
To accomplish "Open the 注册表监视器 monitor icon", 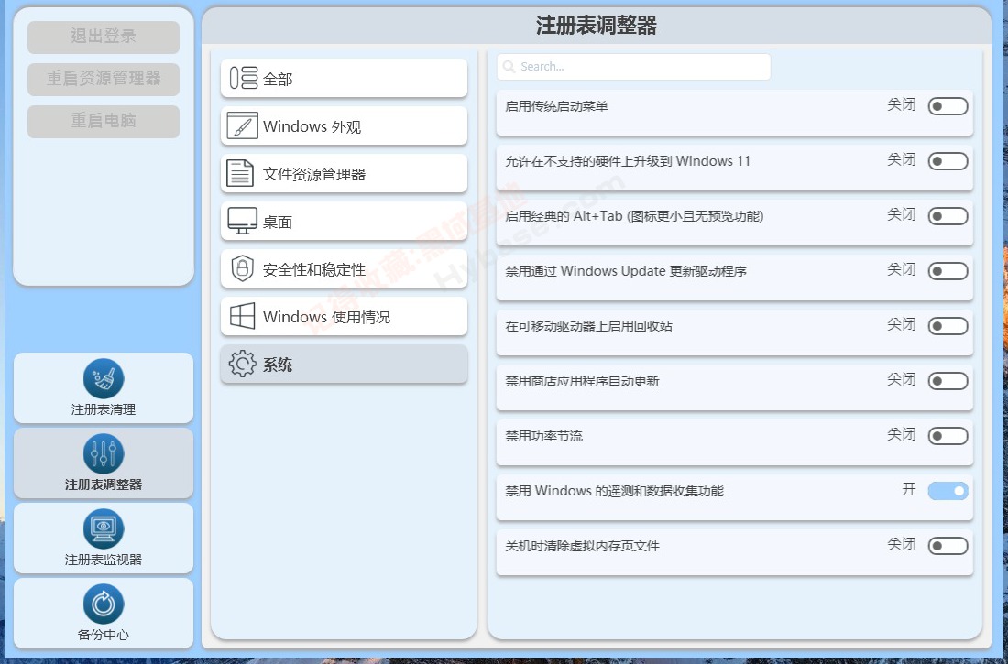I will tap(103, 528).
